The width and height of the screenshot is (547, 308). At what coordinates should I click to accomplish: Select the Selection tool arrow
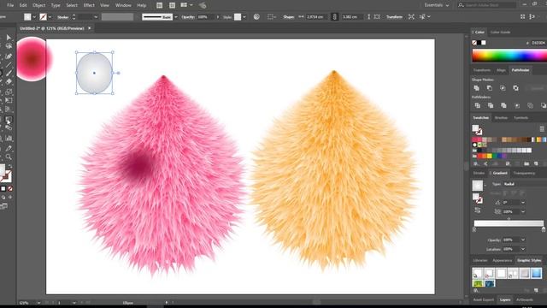coord(9,38)
